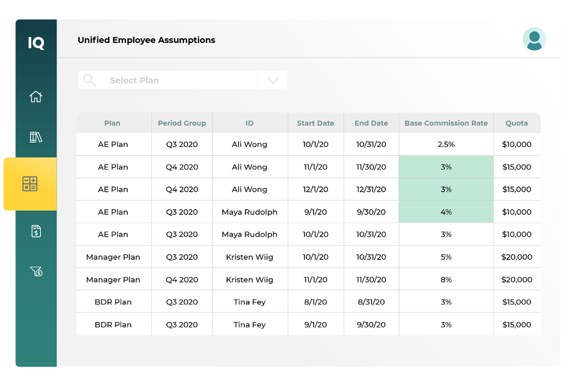This screenshot has width=576, height=382.
Task: Click inside the Select Plan field
Action: click(171, 79)
